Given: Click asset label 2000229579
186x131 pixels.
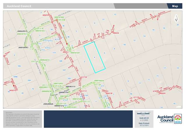Looking at the screenshot, I should (22, 31).
